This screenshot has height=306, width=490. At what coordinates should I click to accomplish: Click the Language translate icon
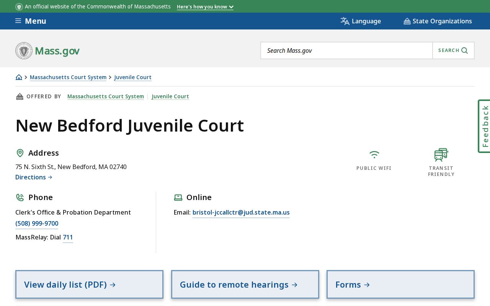point(345,21)
